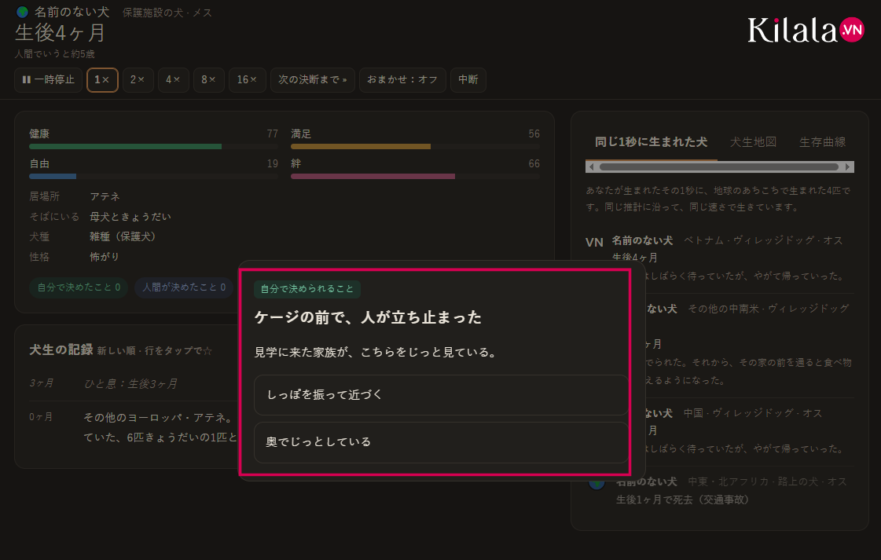Click the horizontal scrollbar thumb under the tabs

tap(719, 167)
